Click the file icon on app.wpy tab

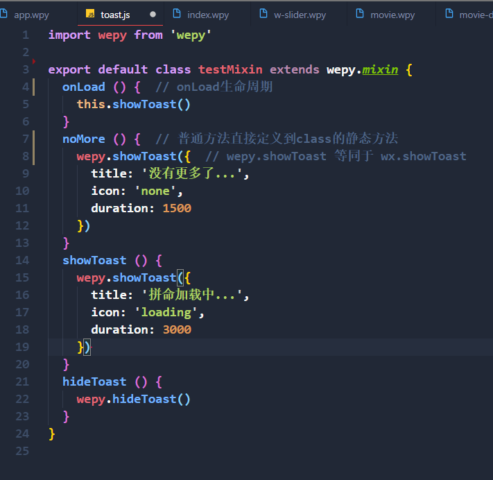point(3,13)
